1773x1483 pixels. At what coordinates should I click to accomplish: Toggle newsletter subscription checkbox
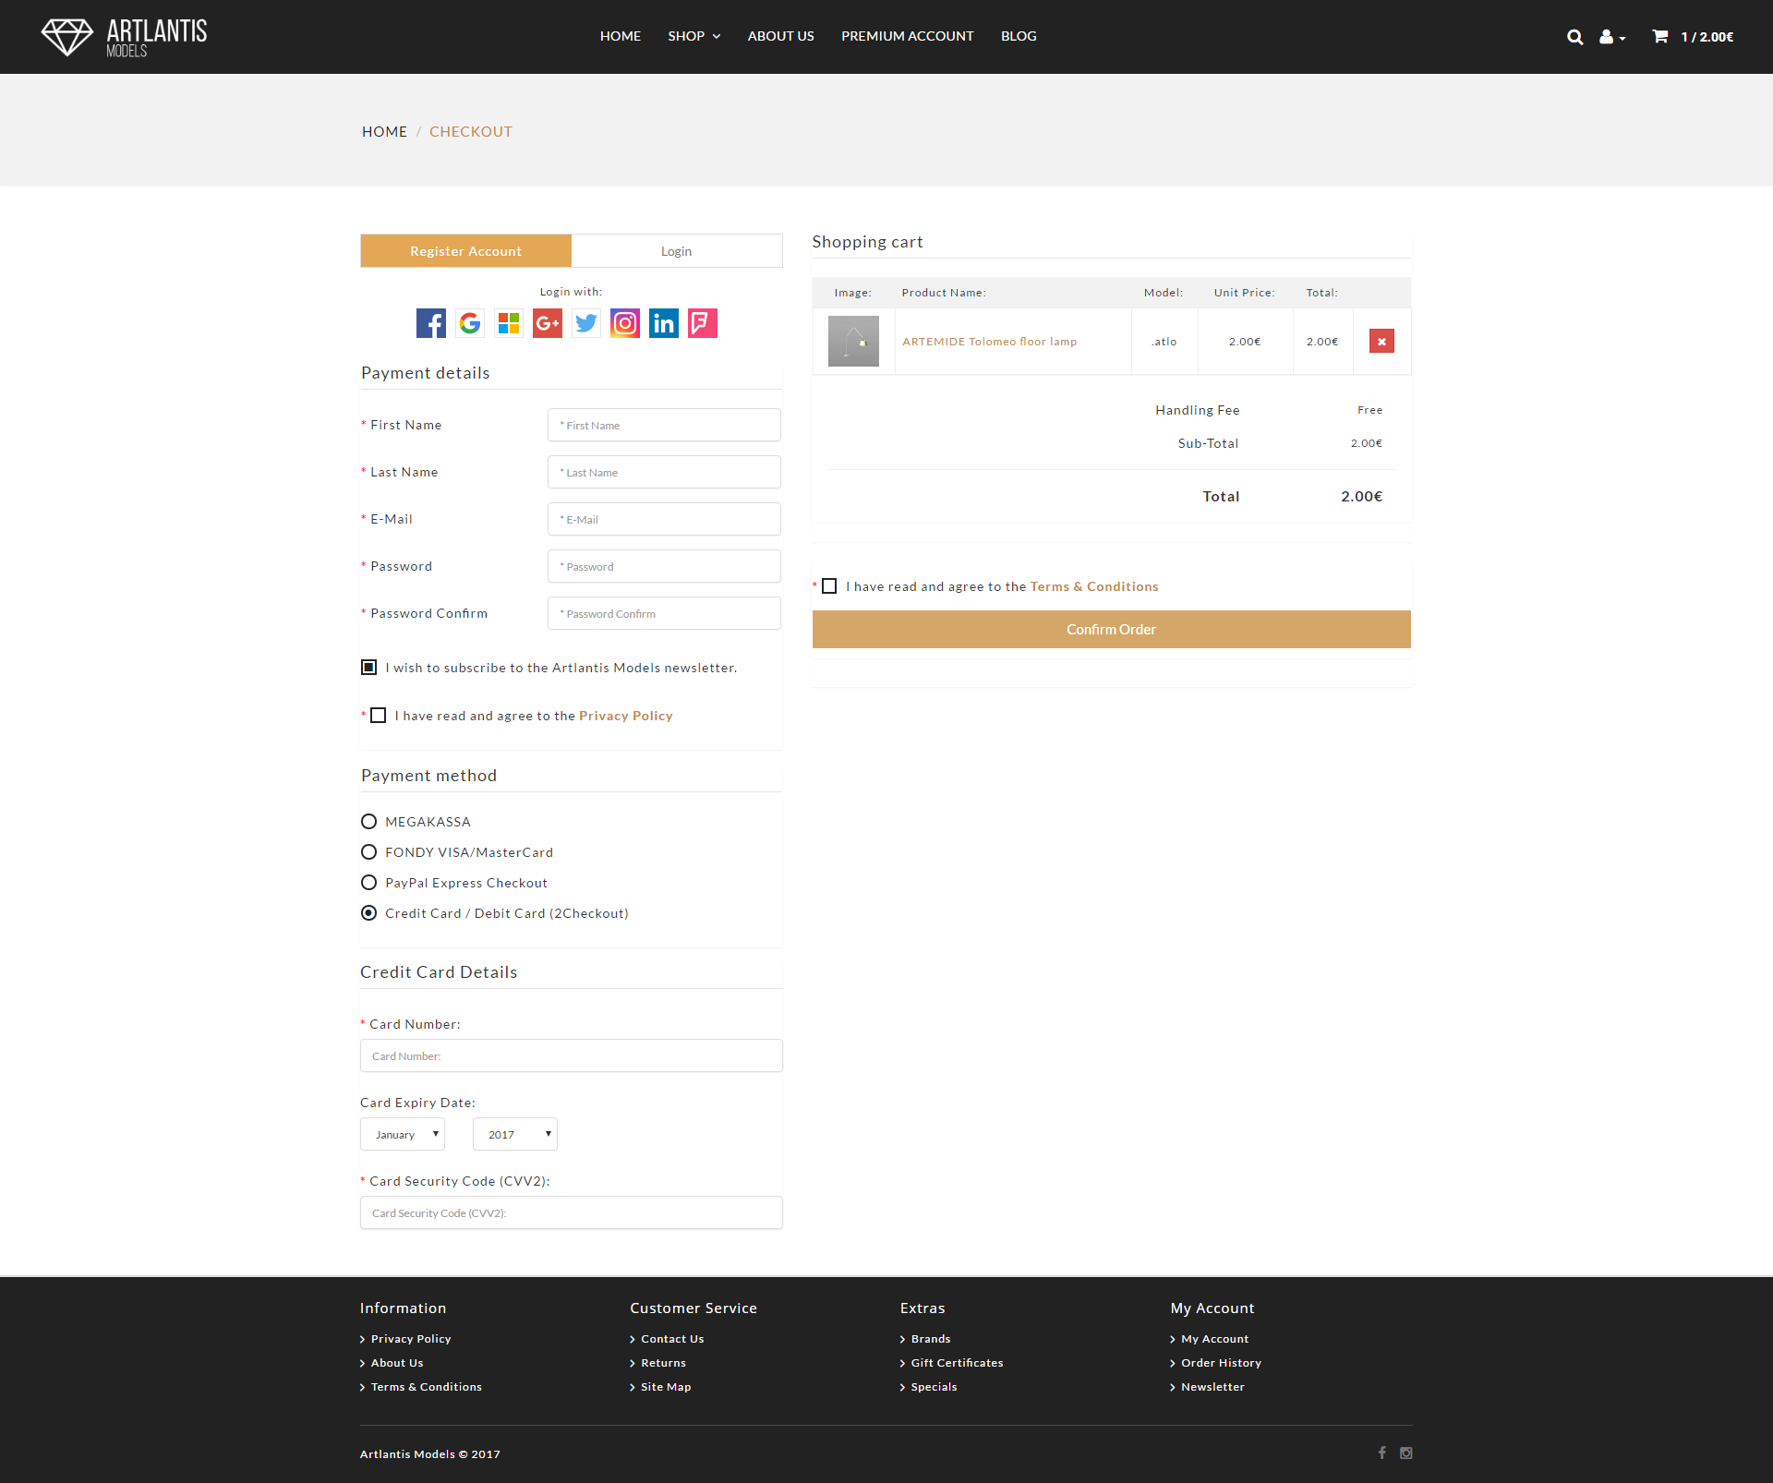[368, 668]
